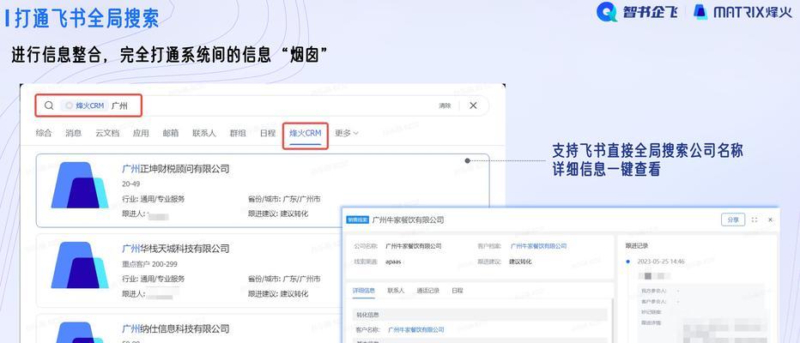Screen dimensions: 800x343
Task: Click the apaas lead source value
Action: tap(393, 262)
